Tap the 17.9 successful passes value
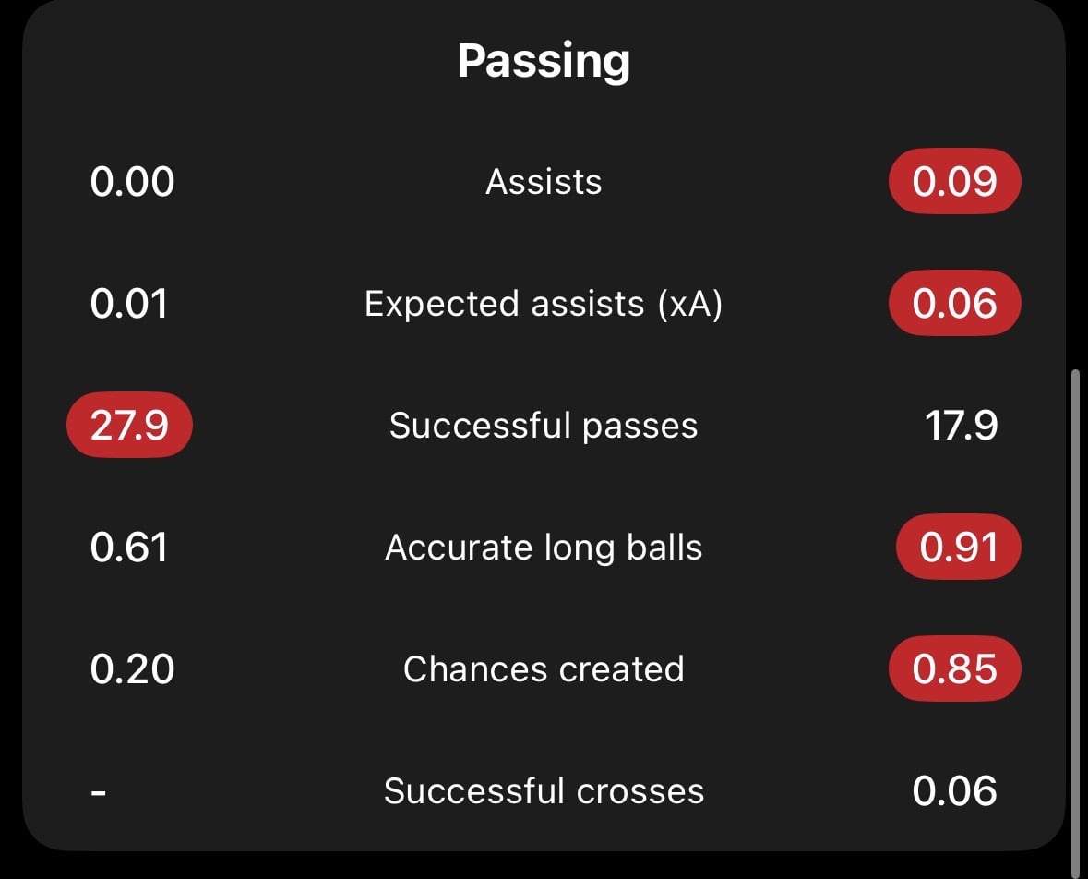Screen dimensions: 1088x879 (961, 425)
